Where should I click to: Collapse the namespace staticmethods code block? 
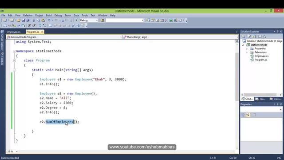click(x=14, y=51)
